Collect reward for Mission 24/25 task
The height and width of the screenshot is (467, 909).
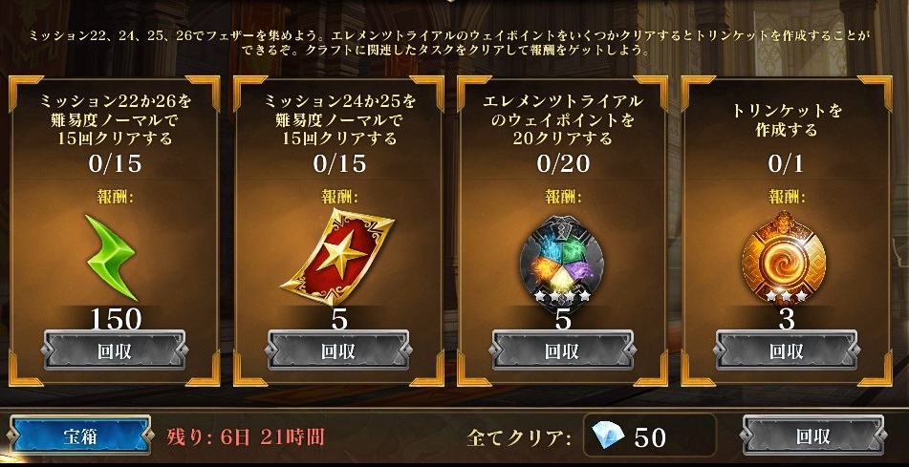click(x=339, y=350)
